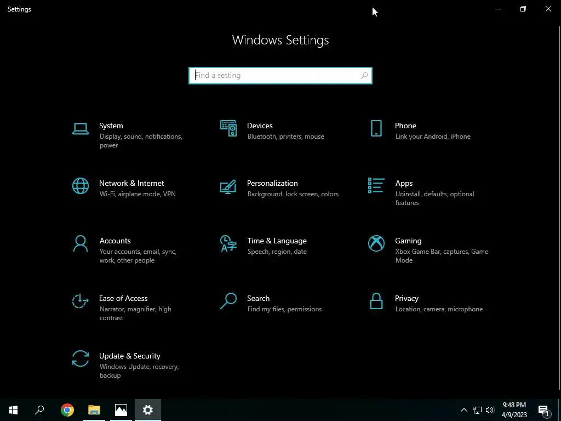
Task: Open Update & Security title
Action: [129, 356]
